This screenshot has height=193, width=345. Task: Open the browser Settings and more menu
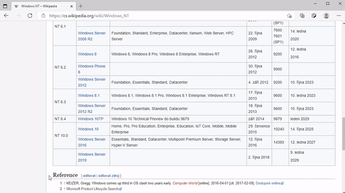pos(339,15)
